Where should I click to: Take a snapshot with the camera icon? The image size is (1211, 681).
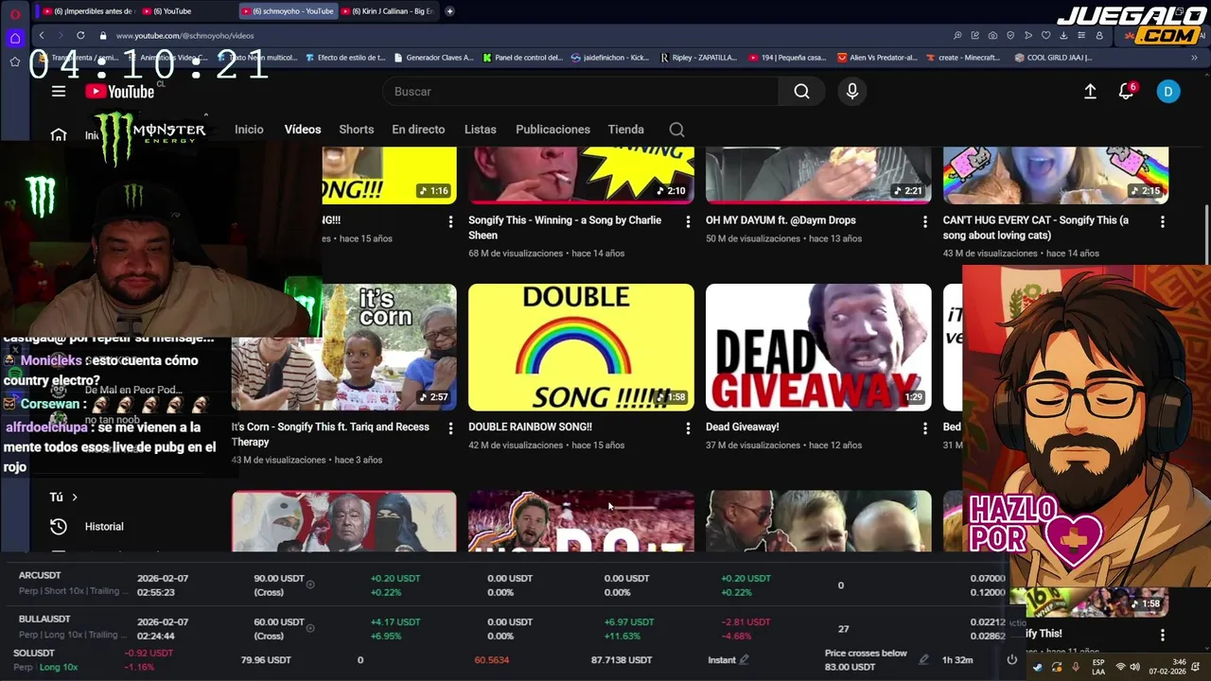992,35
